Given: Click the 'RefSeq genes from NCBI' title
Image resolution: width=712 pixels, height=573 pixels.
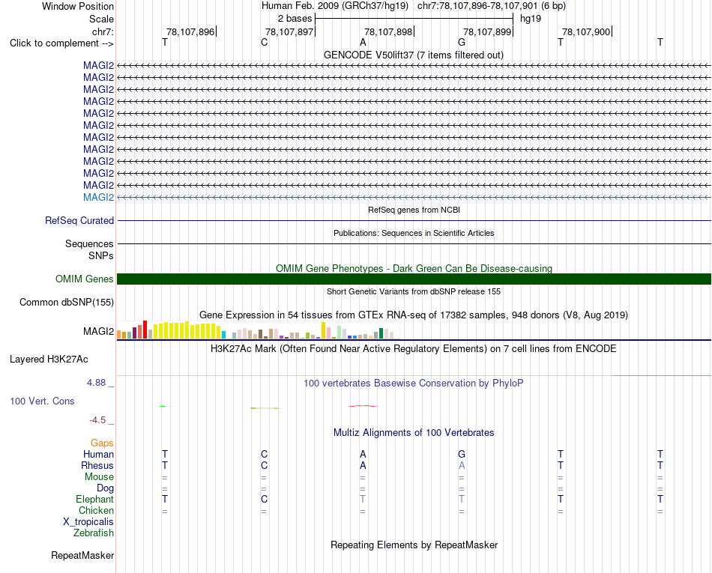Looking at the screenshot, I should point(414,210).
